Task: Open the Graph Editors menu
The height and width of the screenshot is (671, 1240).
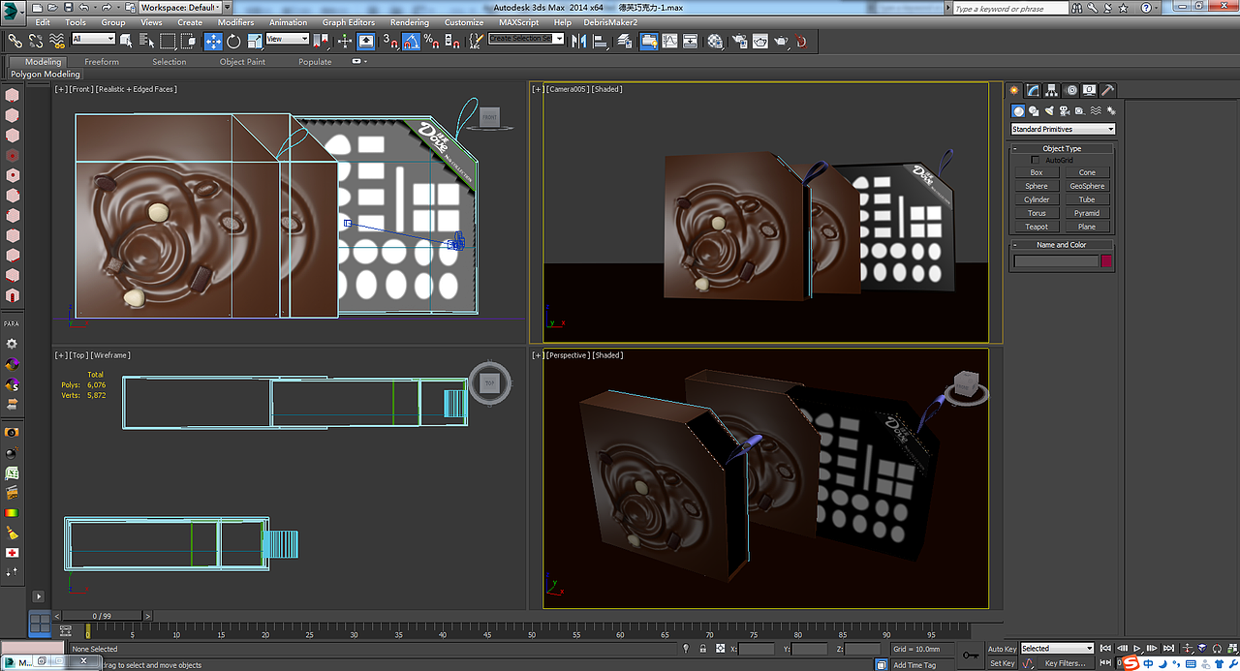Action: (349, 22)
